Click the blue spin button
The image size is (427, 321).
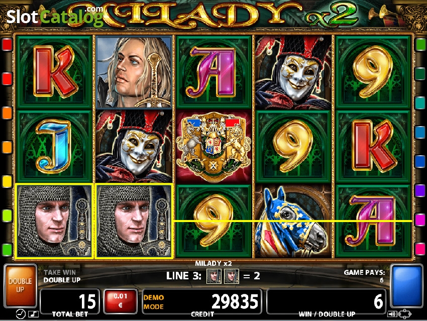(406, 286)
